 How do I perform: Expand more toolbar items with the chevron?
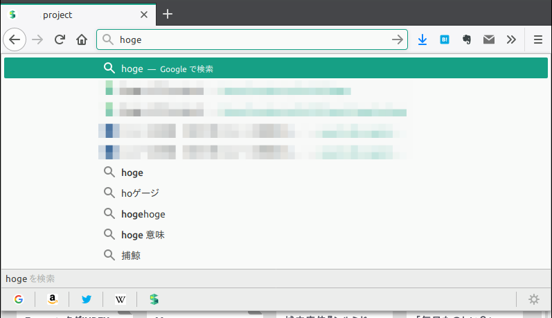click(511, 39)
